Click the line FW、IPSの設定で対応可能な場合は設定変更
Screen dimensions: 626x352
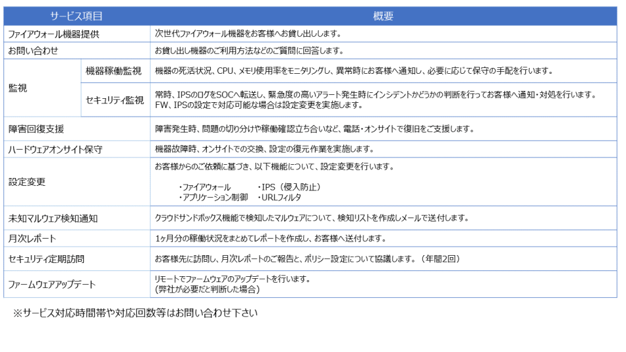point(259,105)
